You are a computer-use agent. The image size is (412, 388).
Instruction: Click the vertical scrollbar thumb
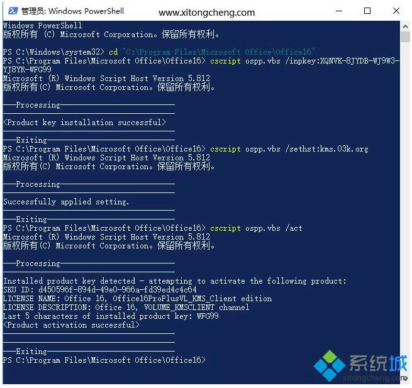(x=405, y=36)
